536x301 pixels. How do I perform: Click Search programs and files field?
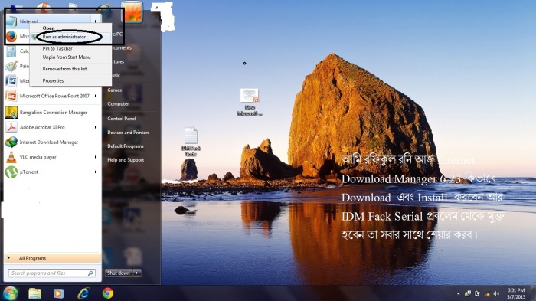[x=51, y=273]
